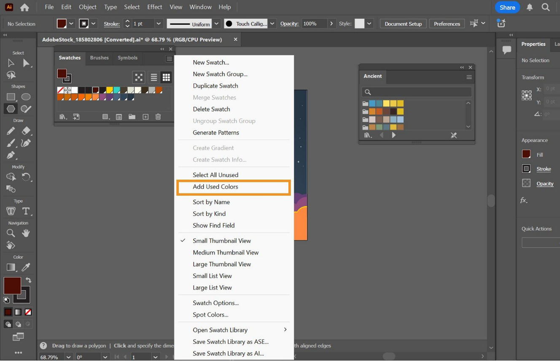Image resolution: width=560 pixels, height=361 pixels.
Task: Open the Swatch Libraries menu icon
Action: click(63, 117)
